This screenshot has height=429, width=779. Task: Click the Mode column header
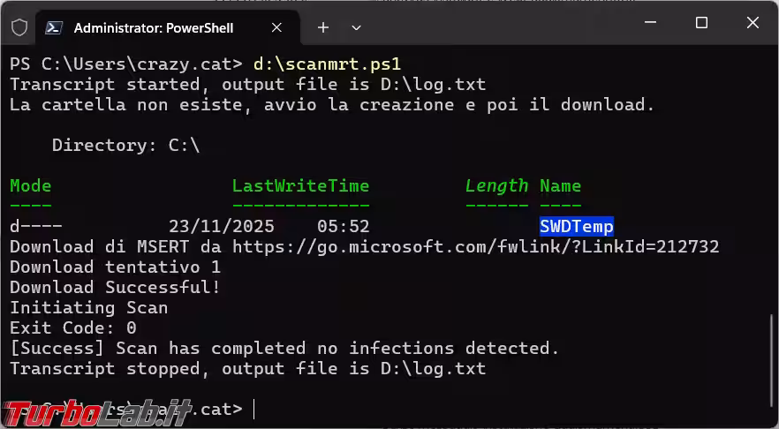pos(30,185)
